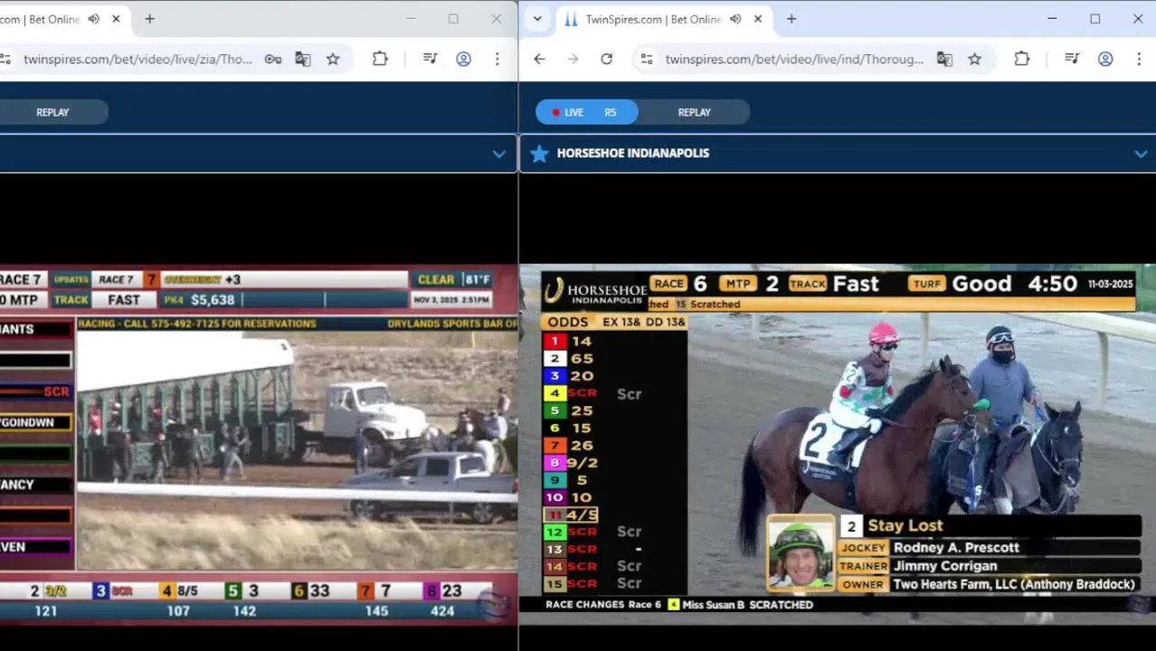This screenshot has width=1156, height=651.
Task: Expand Horseshoe Indianapolis track dropdown
Action: click(1141, 154)
